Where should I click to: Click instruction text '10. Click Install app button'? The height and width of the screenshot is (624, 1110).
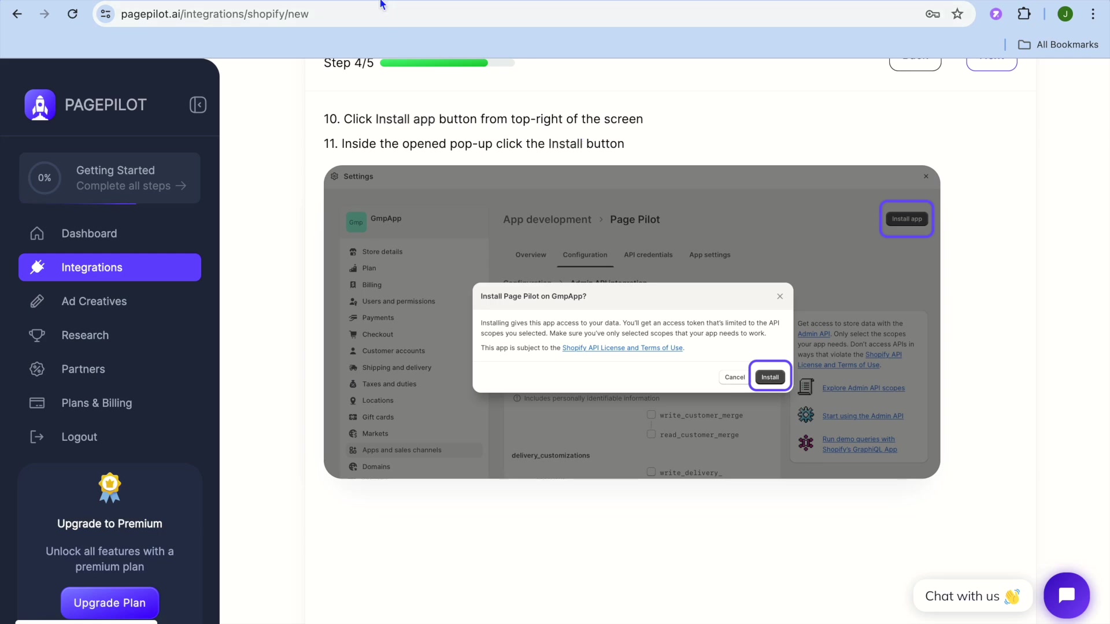(483, 119)
